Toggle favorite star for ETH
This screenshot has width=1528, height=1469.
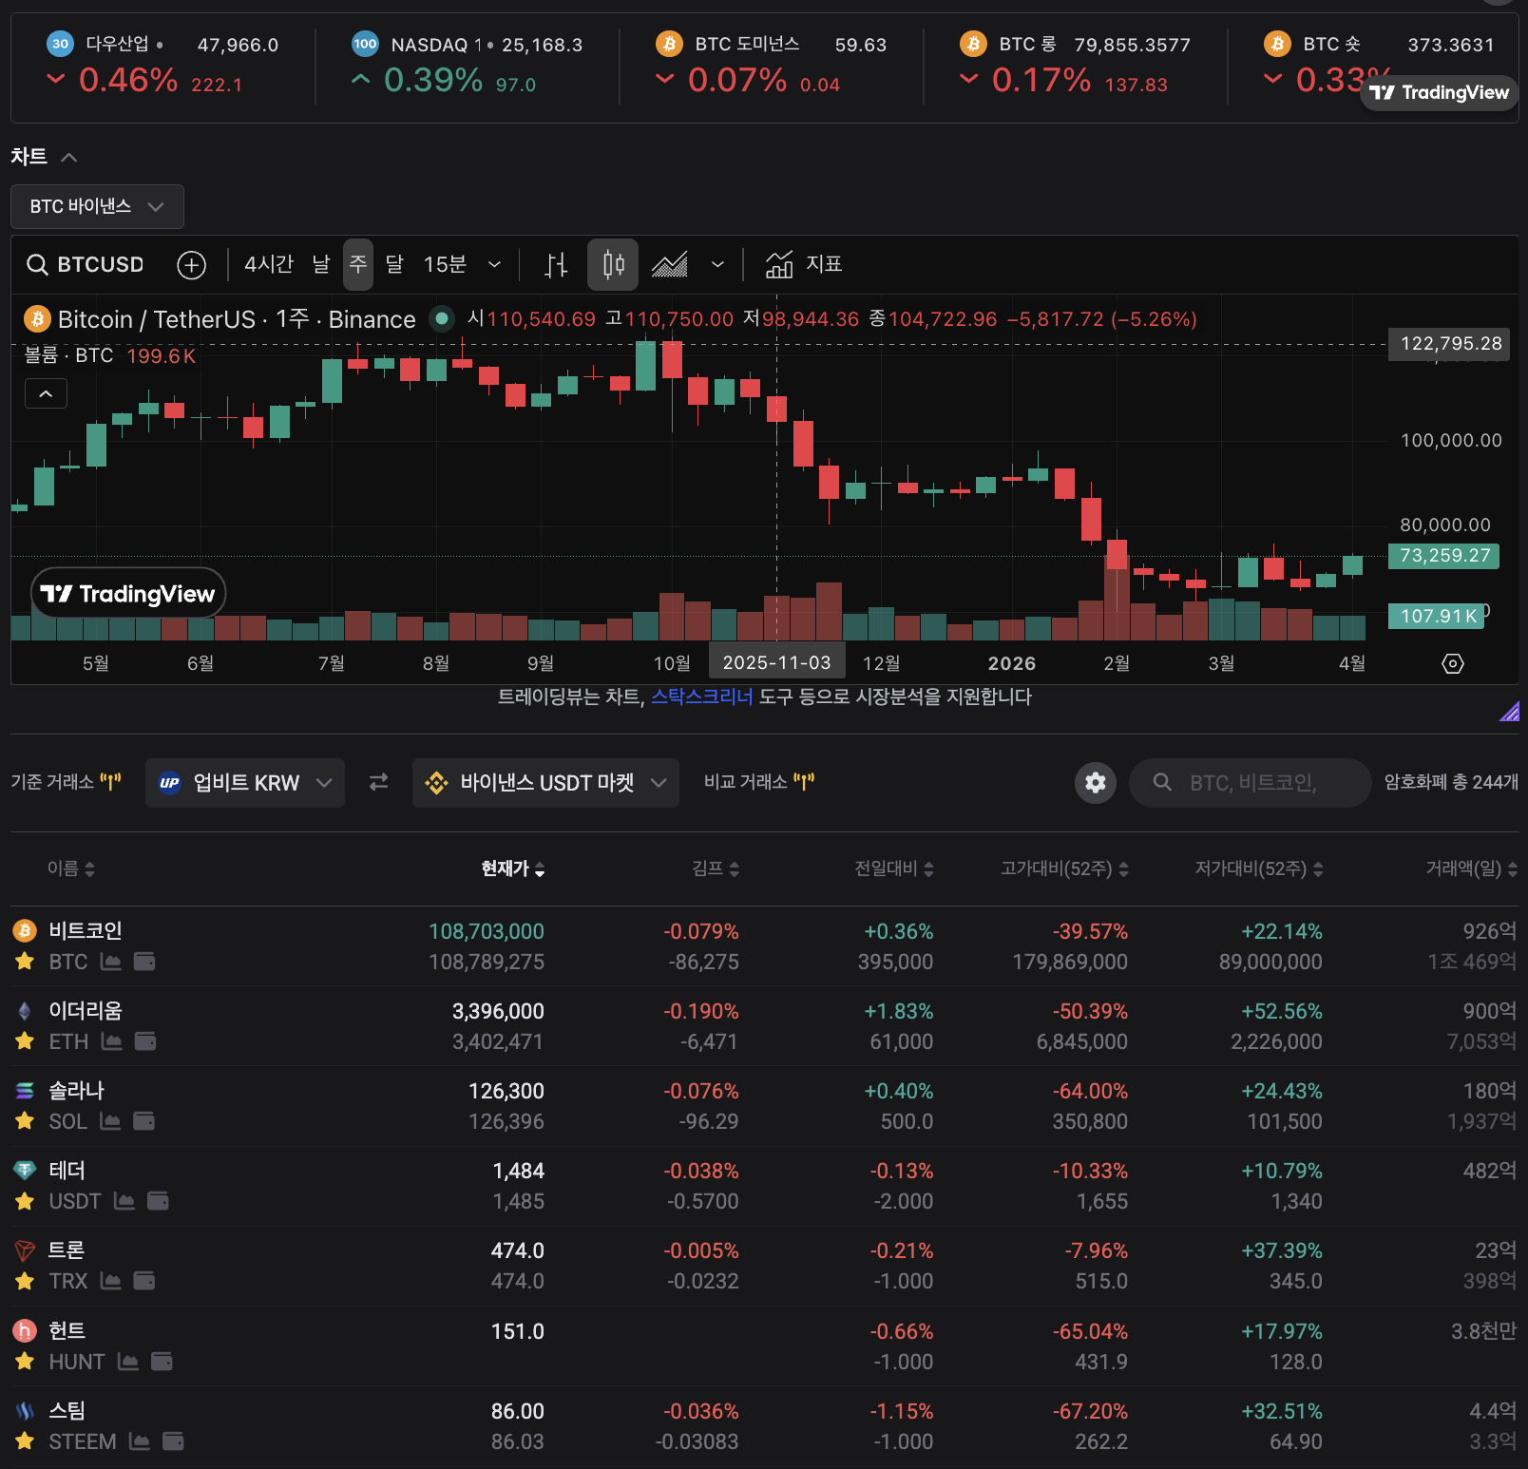[x=25, y=1041]
